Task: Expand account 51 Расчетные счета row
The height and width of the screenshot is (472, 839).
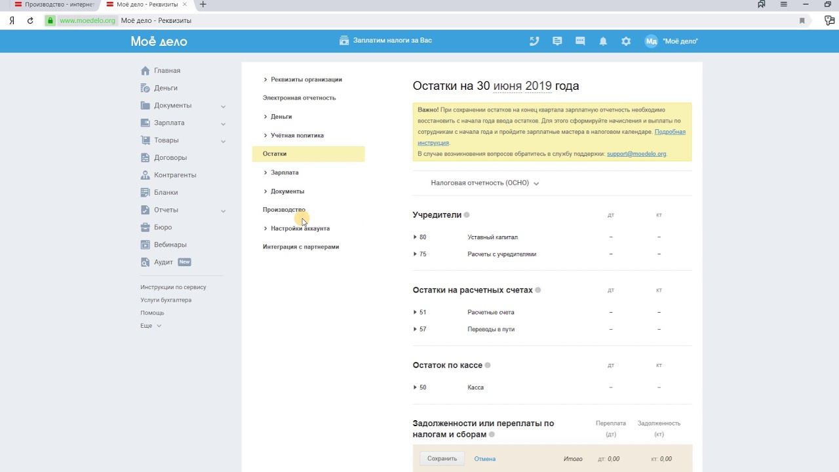Action: click(x=416, y=313)
